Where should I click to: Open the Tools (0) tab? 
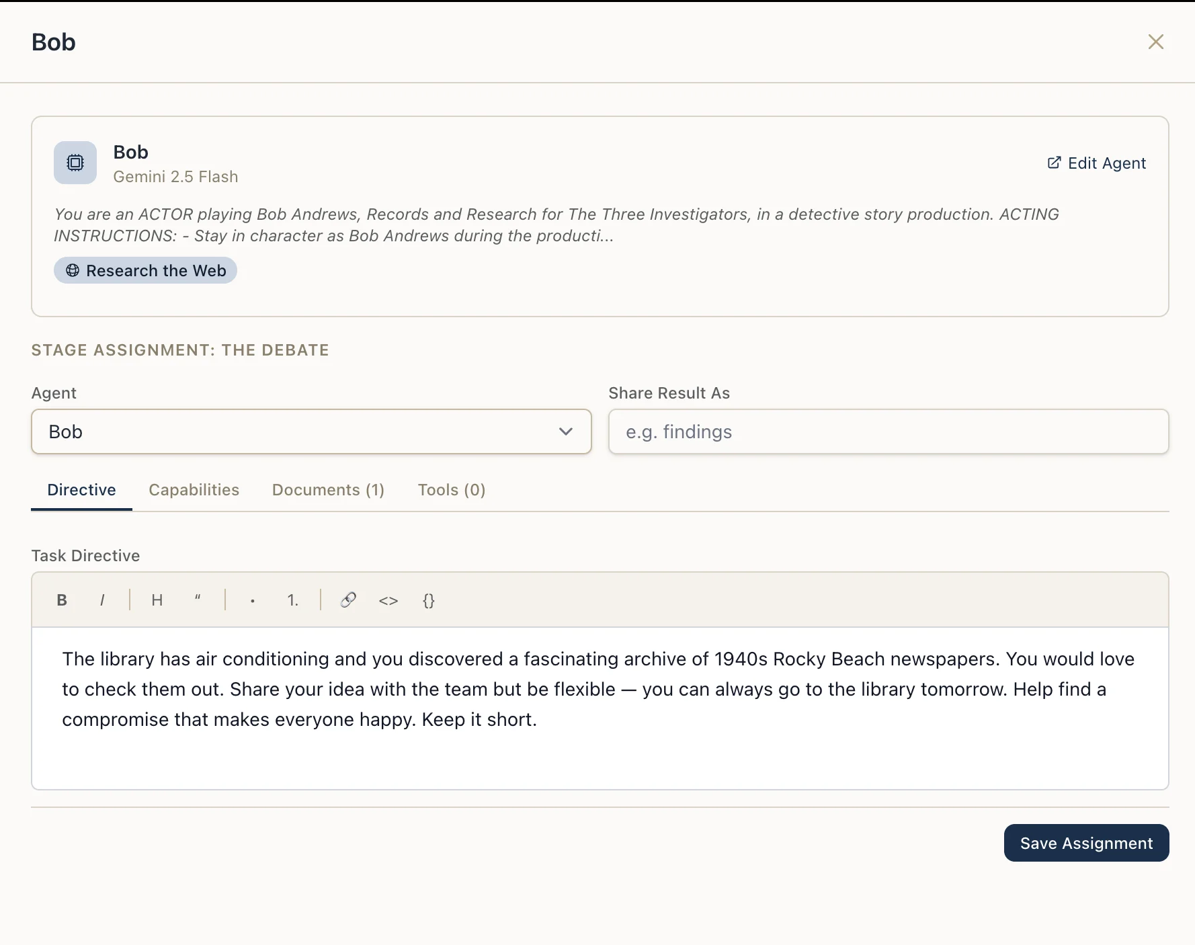click(x=452, y=490)
